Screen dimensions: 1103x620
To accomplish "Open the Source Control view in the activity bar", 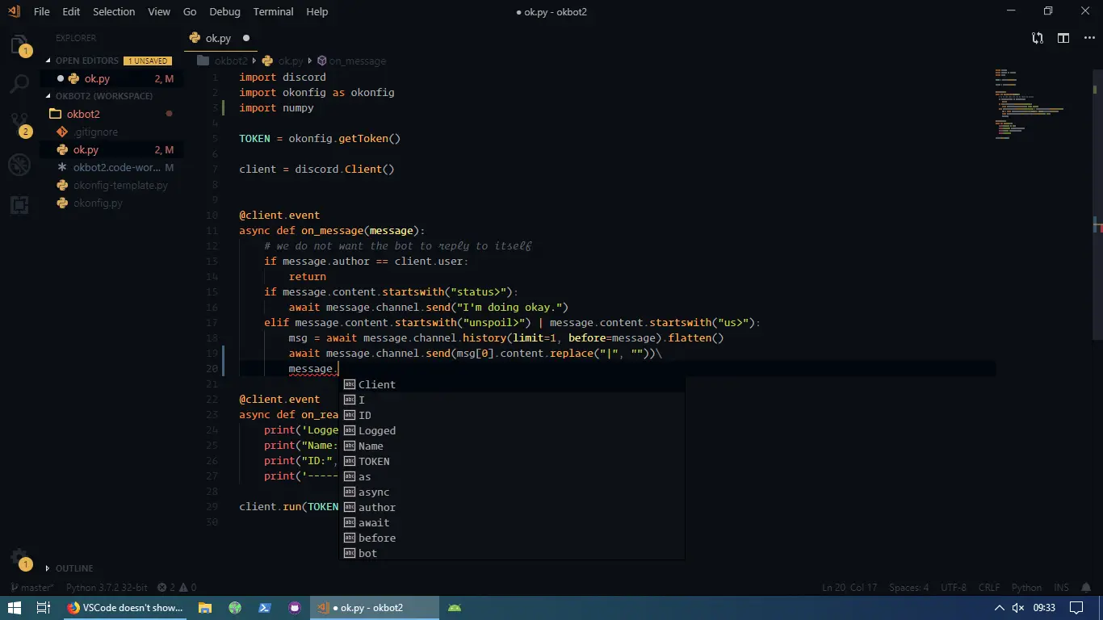I will click(x=19, y=124).
